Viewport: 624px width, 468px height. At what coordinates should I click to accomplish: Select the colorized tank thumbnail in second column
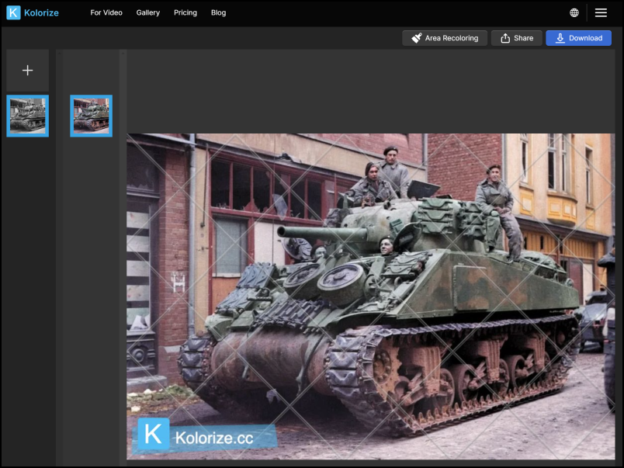click(x=91, y=116)
